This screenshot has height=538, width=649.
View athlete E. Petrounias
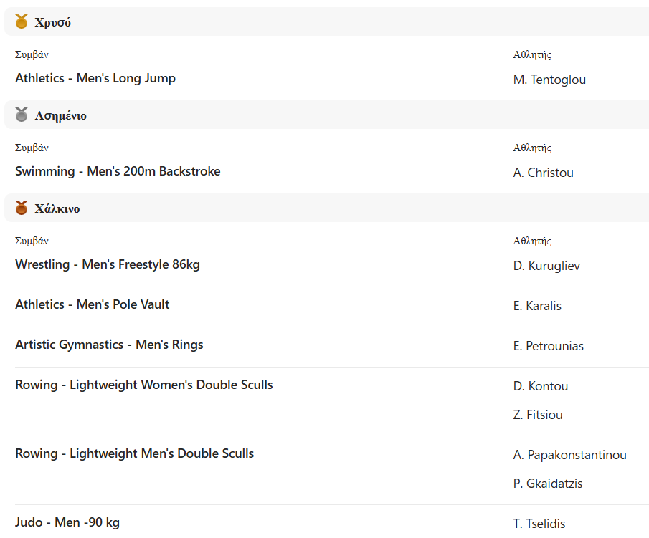[548, 346]
